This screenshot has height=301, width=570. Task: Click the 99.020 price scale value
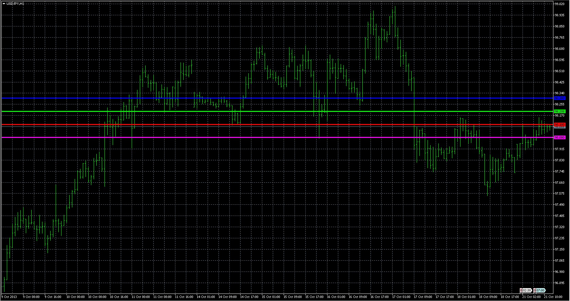(559, 4)
